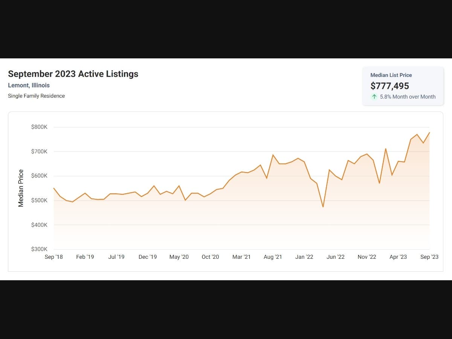Click the $800K y-axis label

tap(39, 127)
